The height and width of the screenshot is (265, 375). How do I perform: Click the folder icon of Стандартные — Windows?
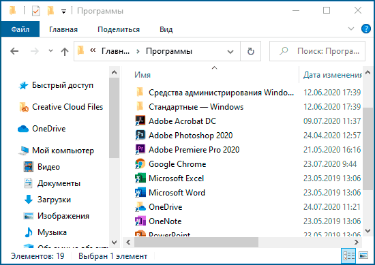[140, 106]
